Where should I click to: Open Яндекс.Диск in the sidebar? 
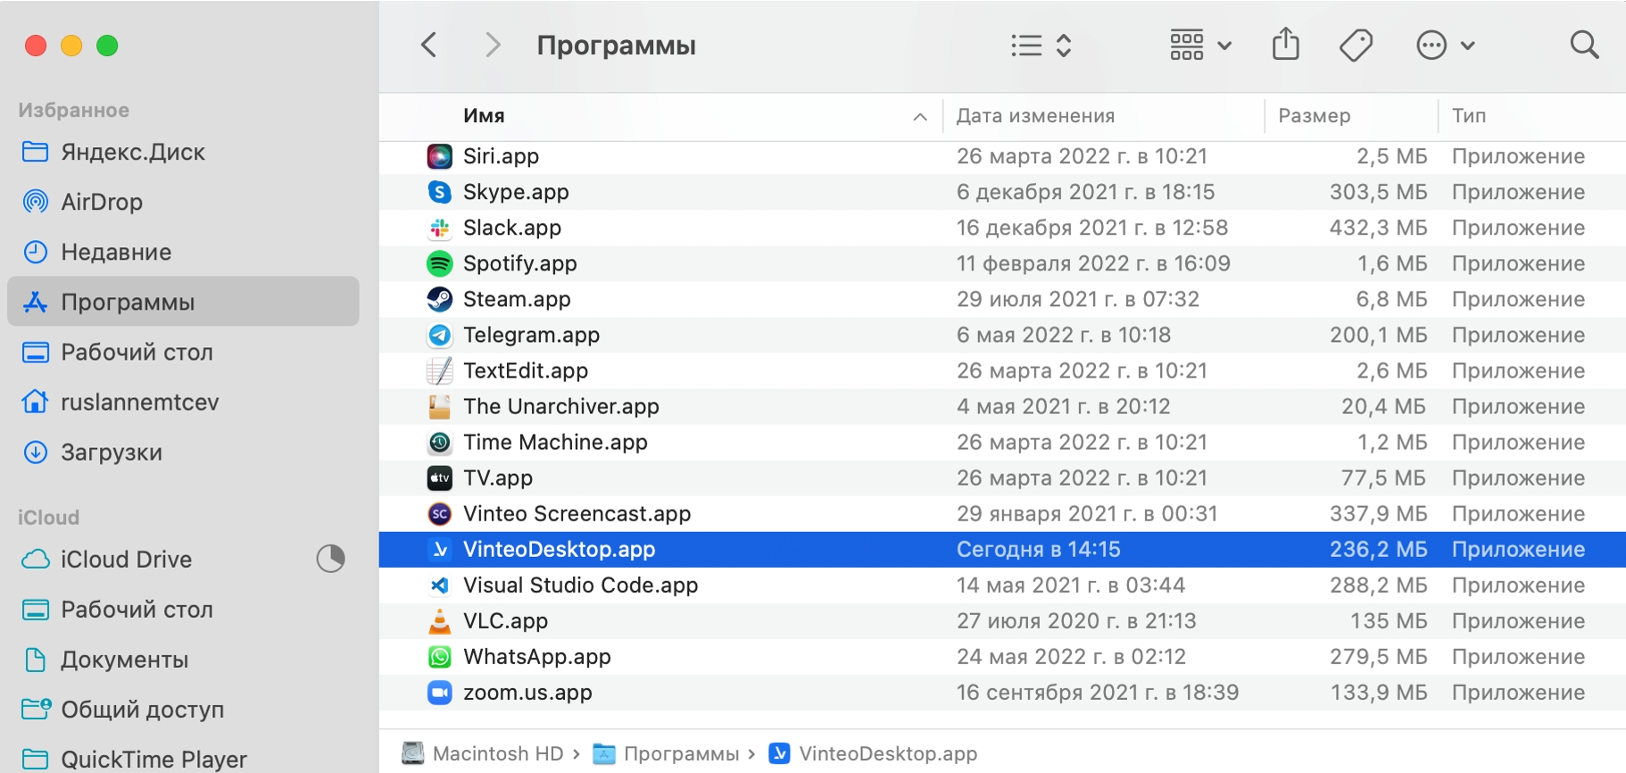pos(183,152)
